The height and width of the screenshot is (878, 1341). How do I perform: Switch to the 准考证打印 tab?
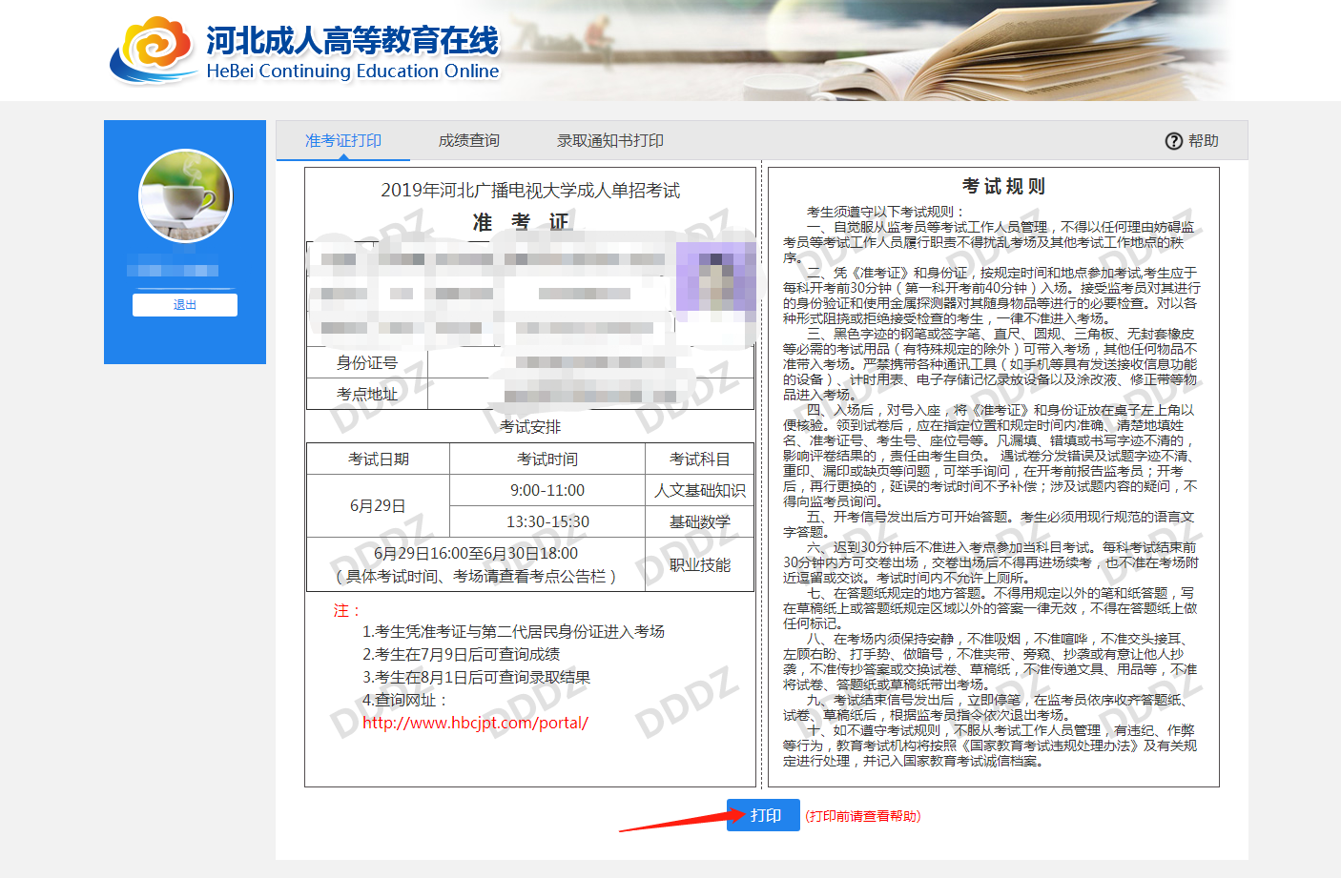pos(343,141)
